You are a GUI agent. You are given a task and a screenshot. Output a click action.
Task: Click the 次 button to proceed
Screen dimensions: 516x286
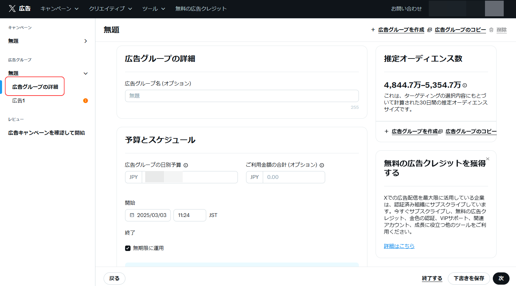point(501,278)
